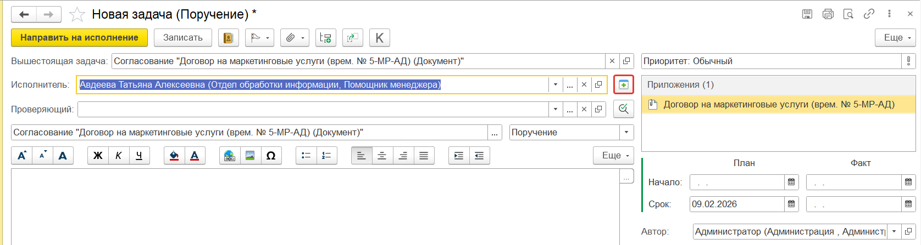Toggle italic К formatting
This screenshot has height=245, width=921.
119,156
